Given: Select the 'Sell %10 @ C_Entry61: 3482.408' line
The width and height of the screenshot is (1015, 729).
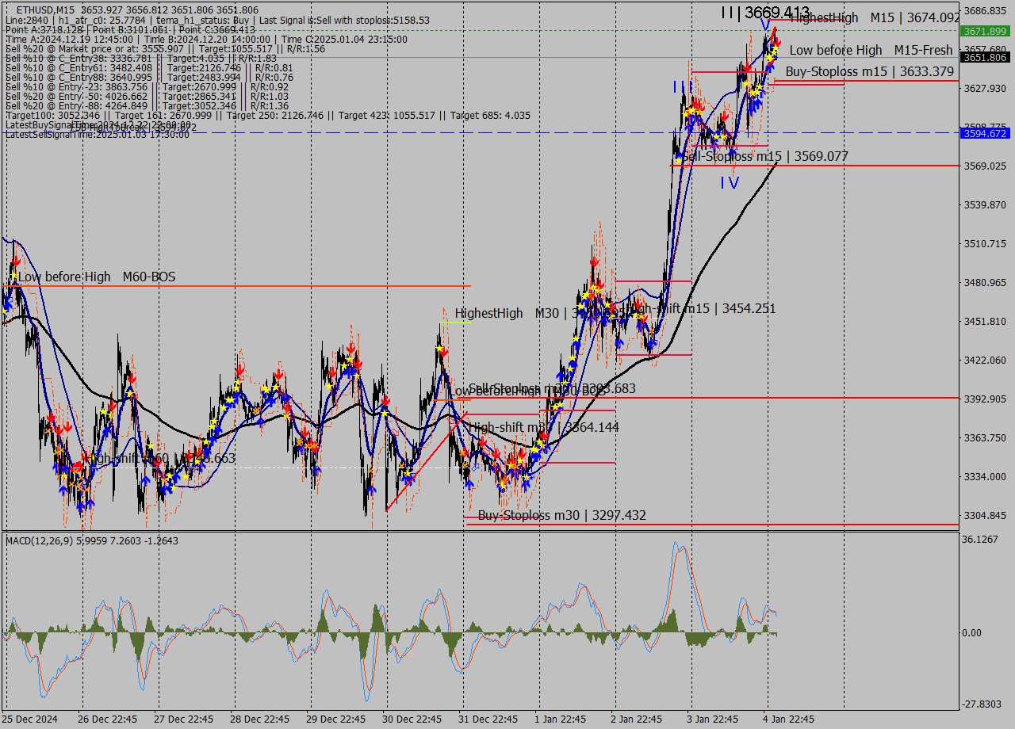Looking at the screenshot, I should point(149,67).
